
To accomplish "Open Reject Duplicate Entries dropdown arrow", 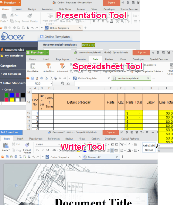I will tap(163, 71).
